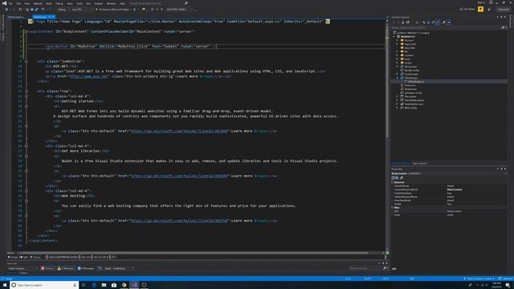Click the Solution Explorer Home icon

[x=403, y=22]
